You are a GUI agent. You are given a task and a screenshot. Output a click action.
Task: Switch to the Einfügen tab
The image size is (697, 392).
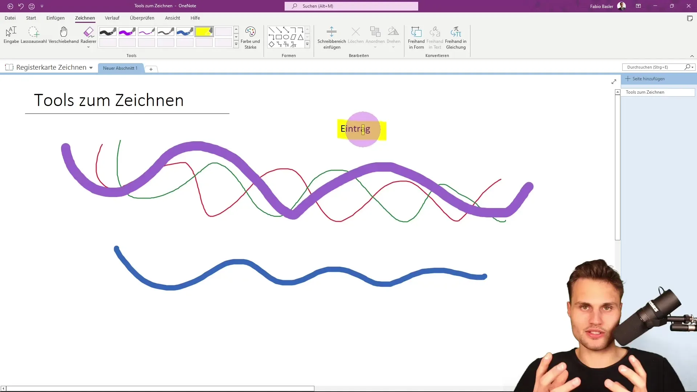coord(56,18)
